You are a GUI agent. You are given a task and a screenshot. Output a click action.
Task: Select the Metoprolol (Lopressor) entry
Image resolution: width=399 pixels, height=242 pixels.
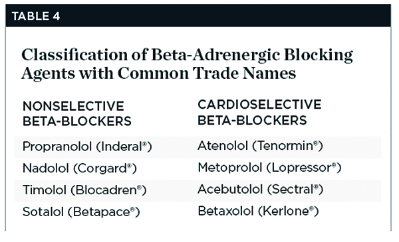[x=269, y=168]
